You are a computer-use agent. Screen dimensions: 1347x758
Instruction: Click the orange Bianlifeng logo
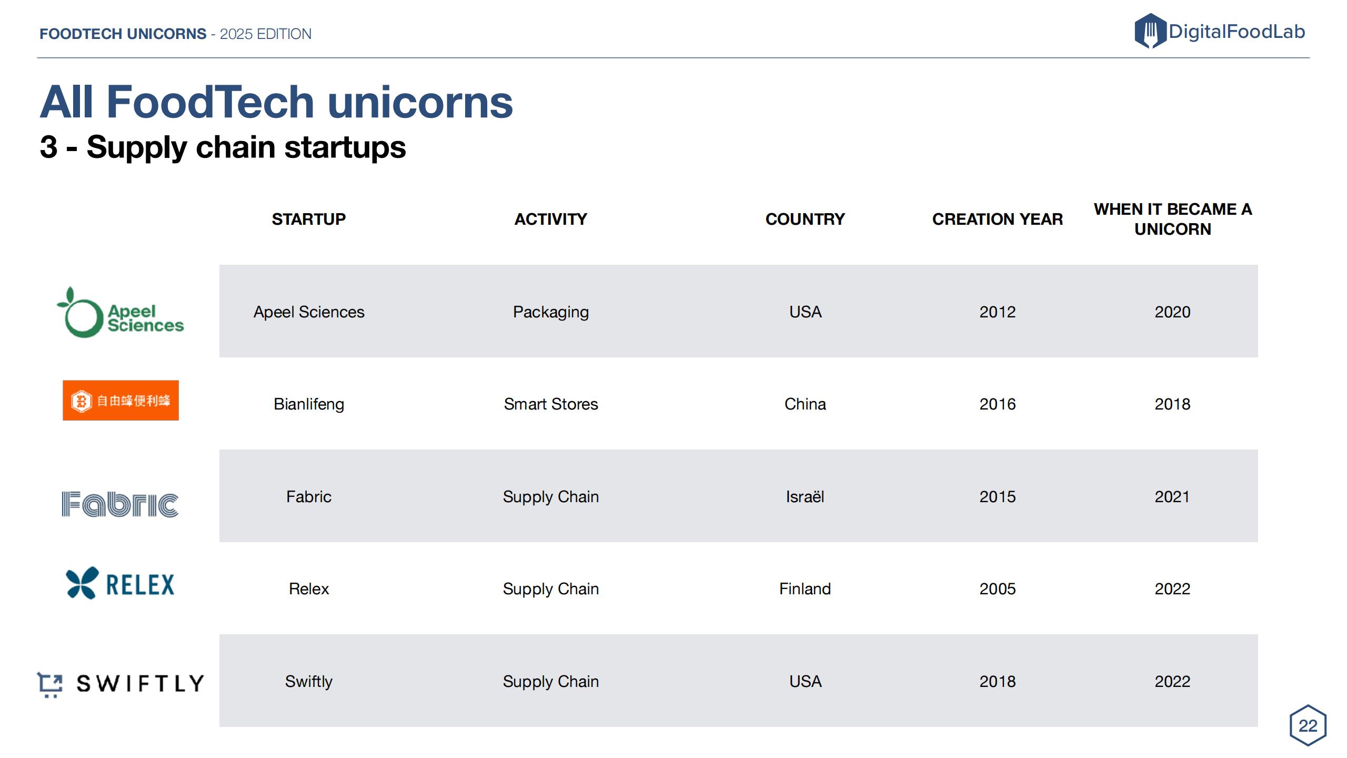(x=120, y=401)
